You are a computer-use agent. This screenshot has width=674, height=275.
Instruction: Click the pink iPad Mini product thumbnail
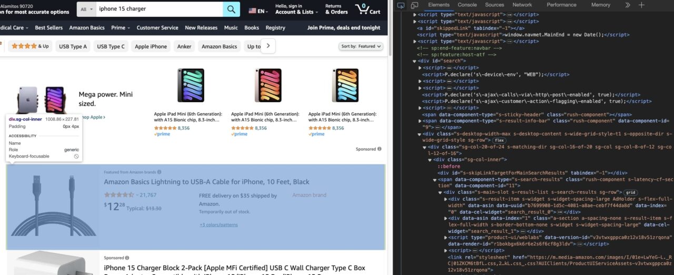pyautogui.click(x=268, y=85)
